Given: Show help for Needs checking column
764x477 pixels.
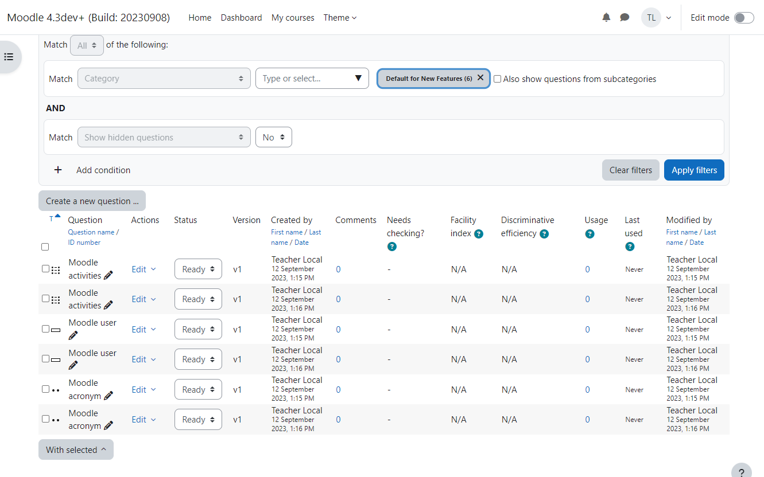Looking at the screenshot, I should click(392, 247).
